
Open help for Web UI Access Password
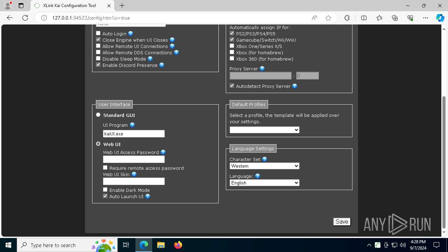[163, 152]
